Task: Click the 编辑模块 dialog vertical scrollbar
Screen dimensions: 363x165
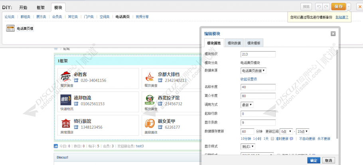Action: (337, 93)
